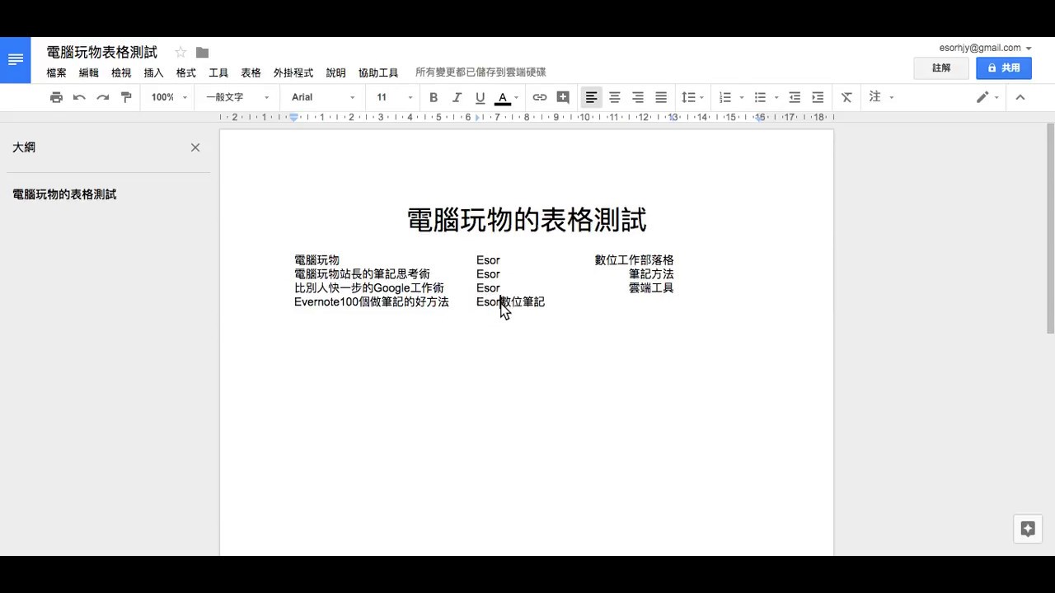Click the heading 電腦玩物的表格測試 in document
Screen dimensions: 1055x593
(x=527, y=220)
